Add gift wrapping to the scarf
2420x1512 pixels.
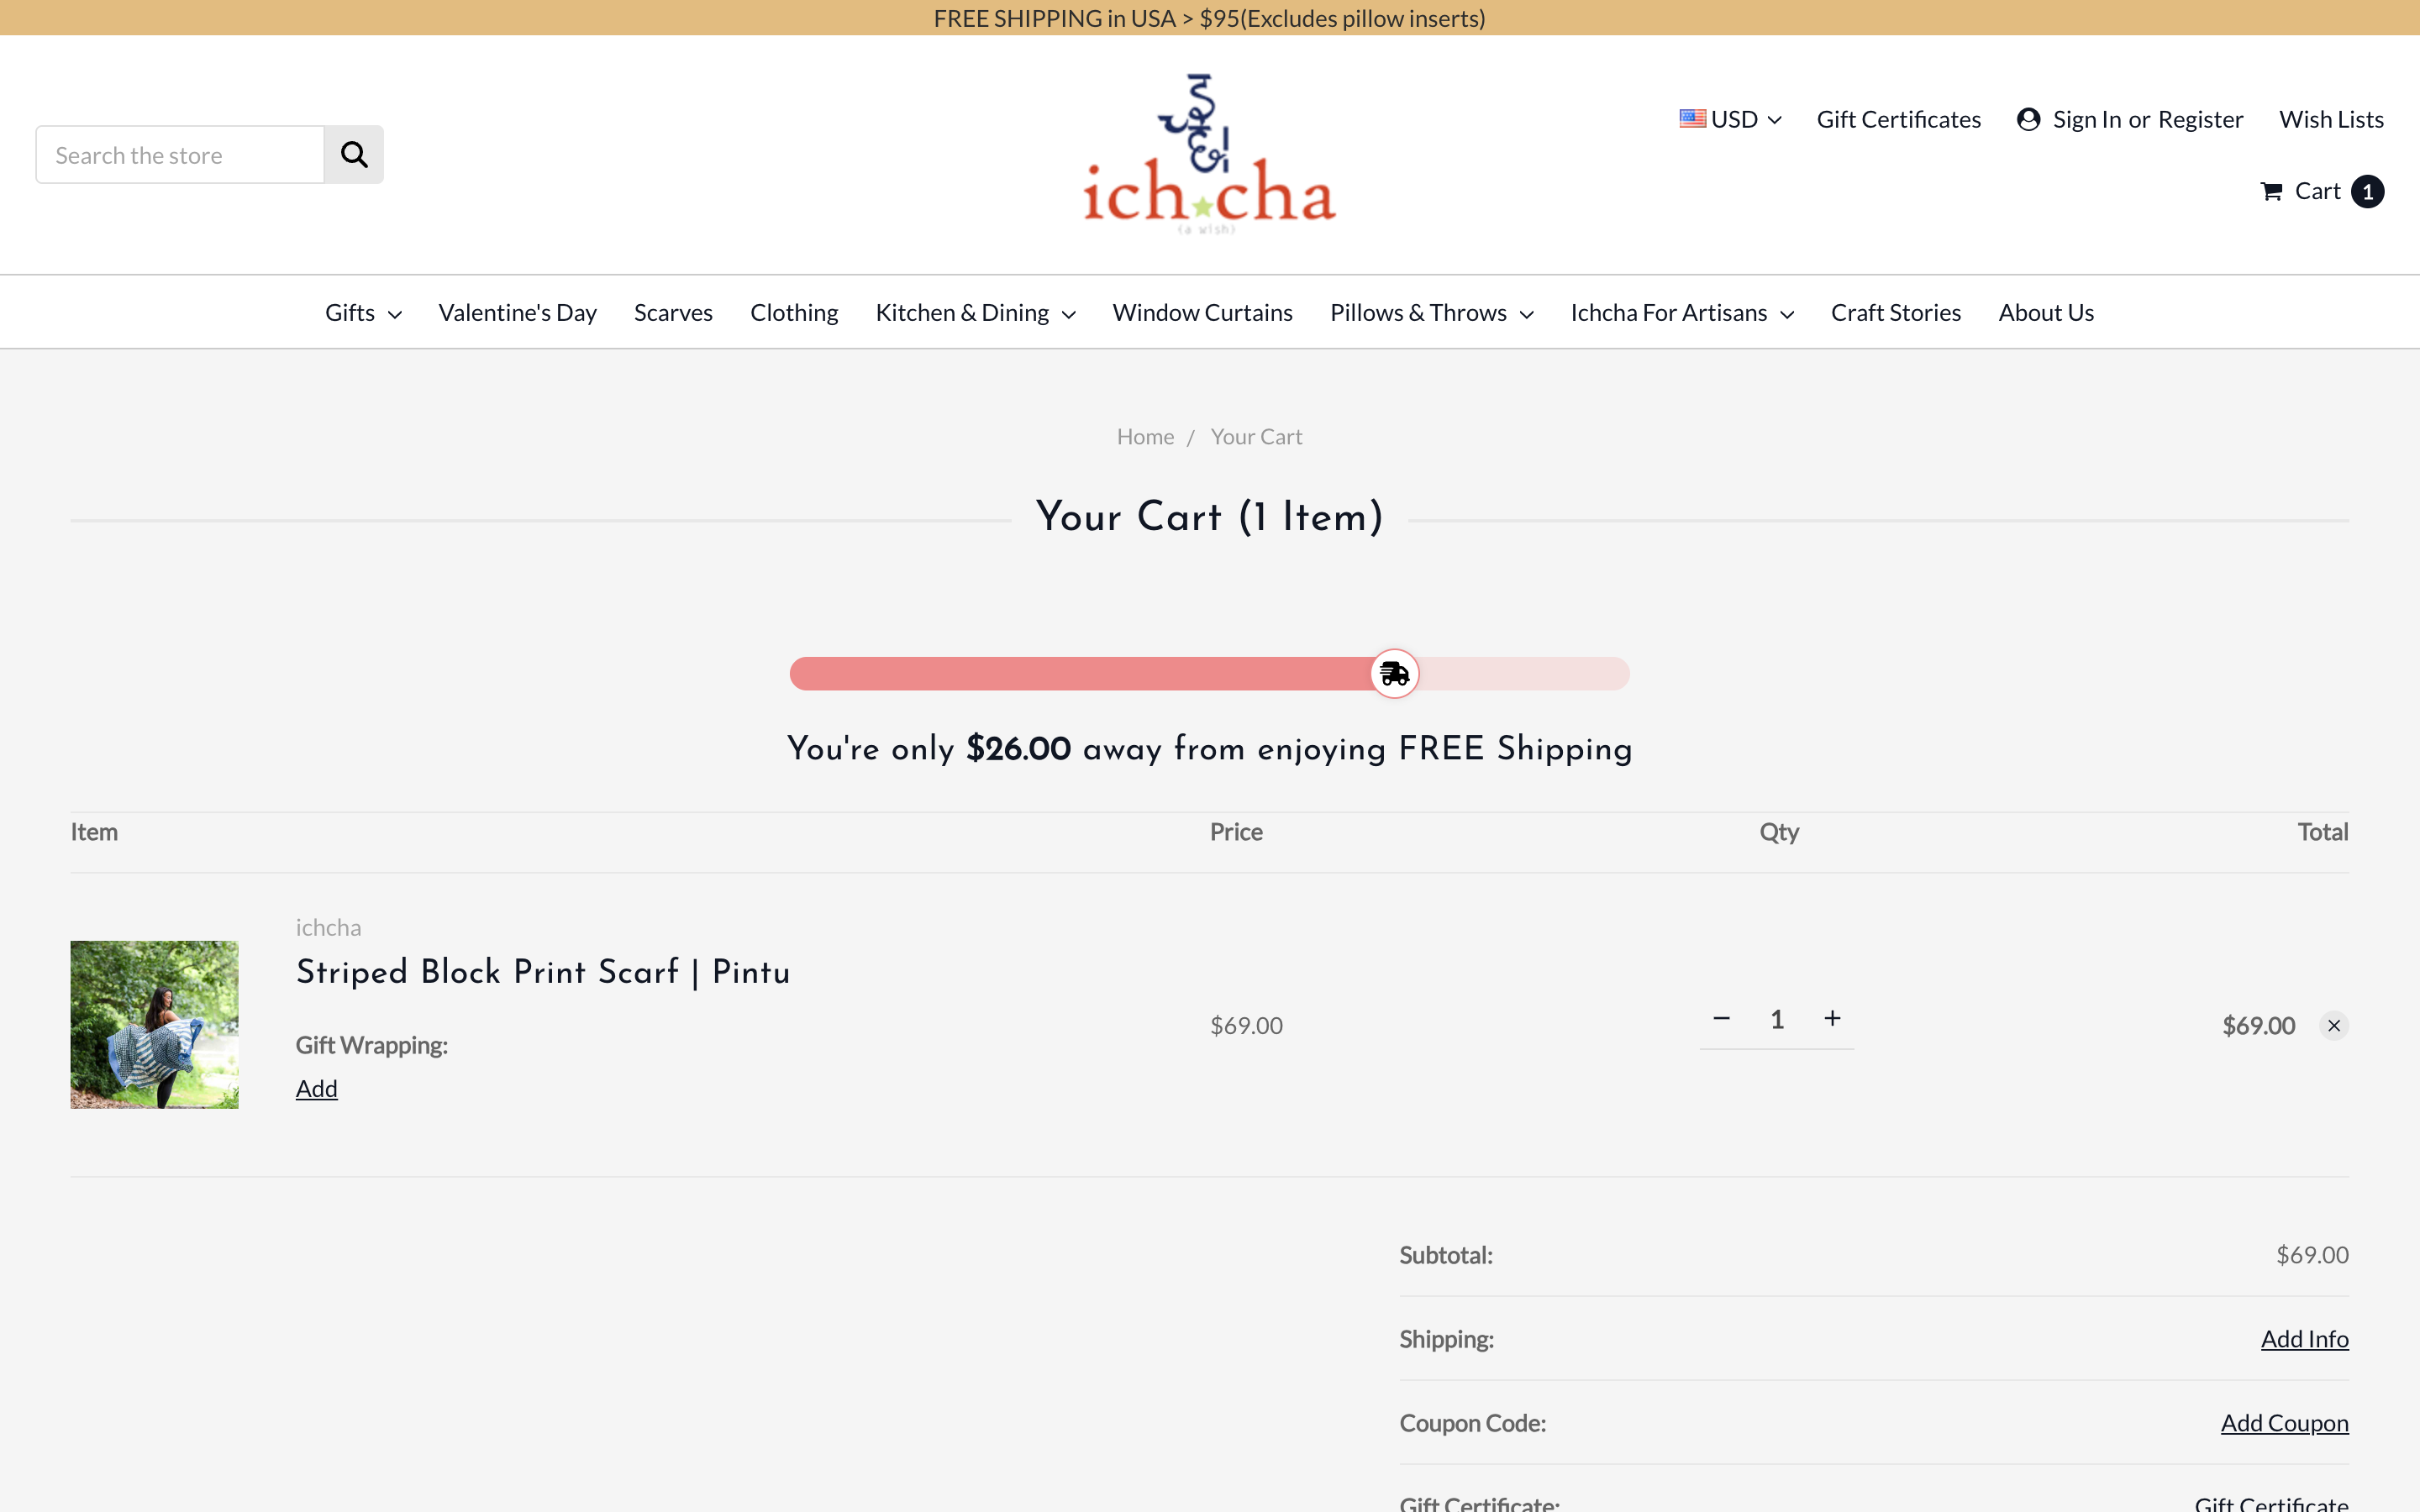(316, 1089)
